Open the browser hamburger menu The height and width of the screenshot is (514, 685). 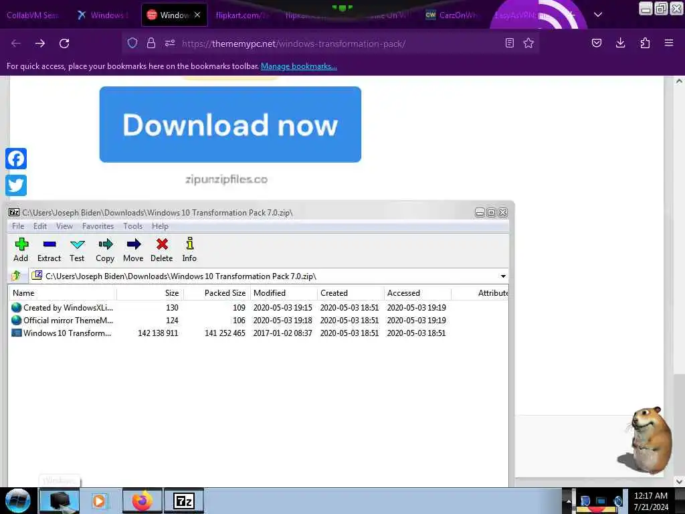[x=668, y=43]
